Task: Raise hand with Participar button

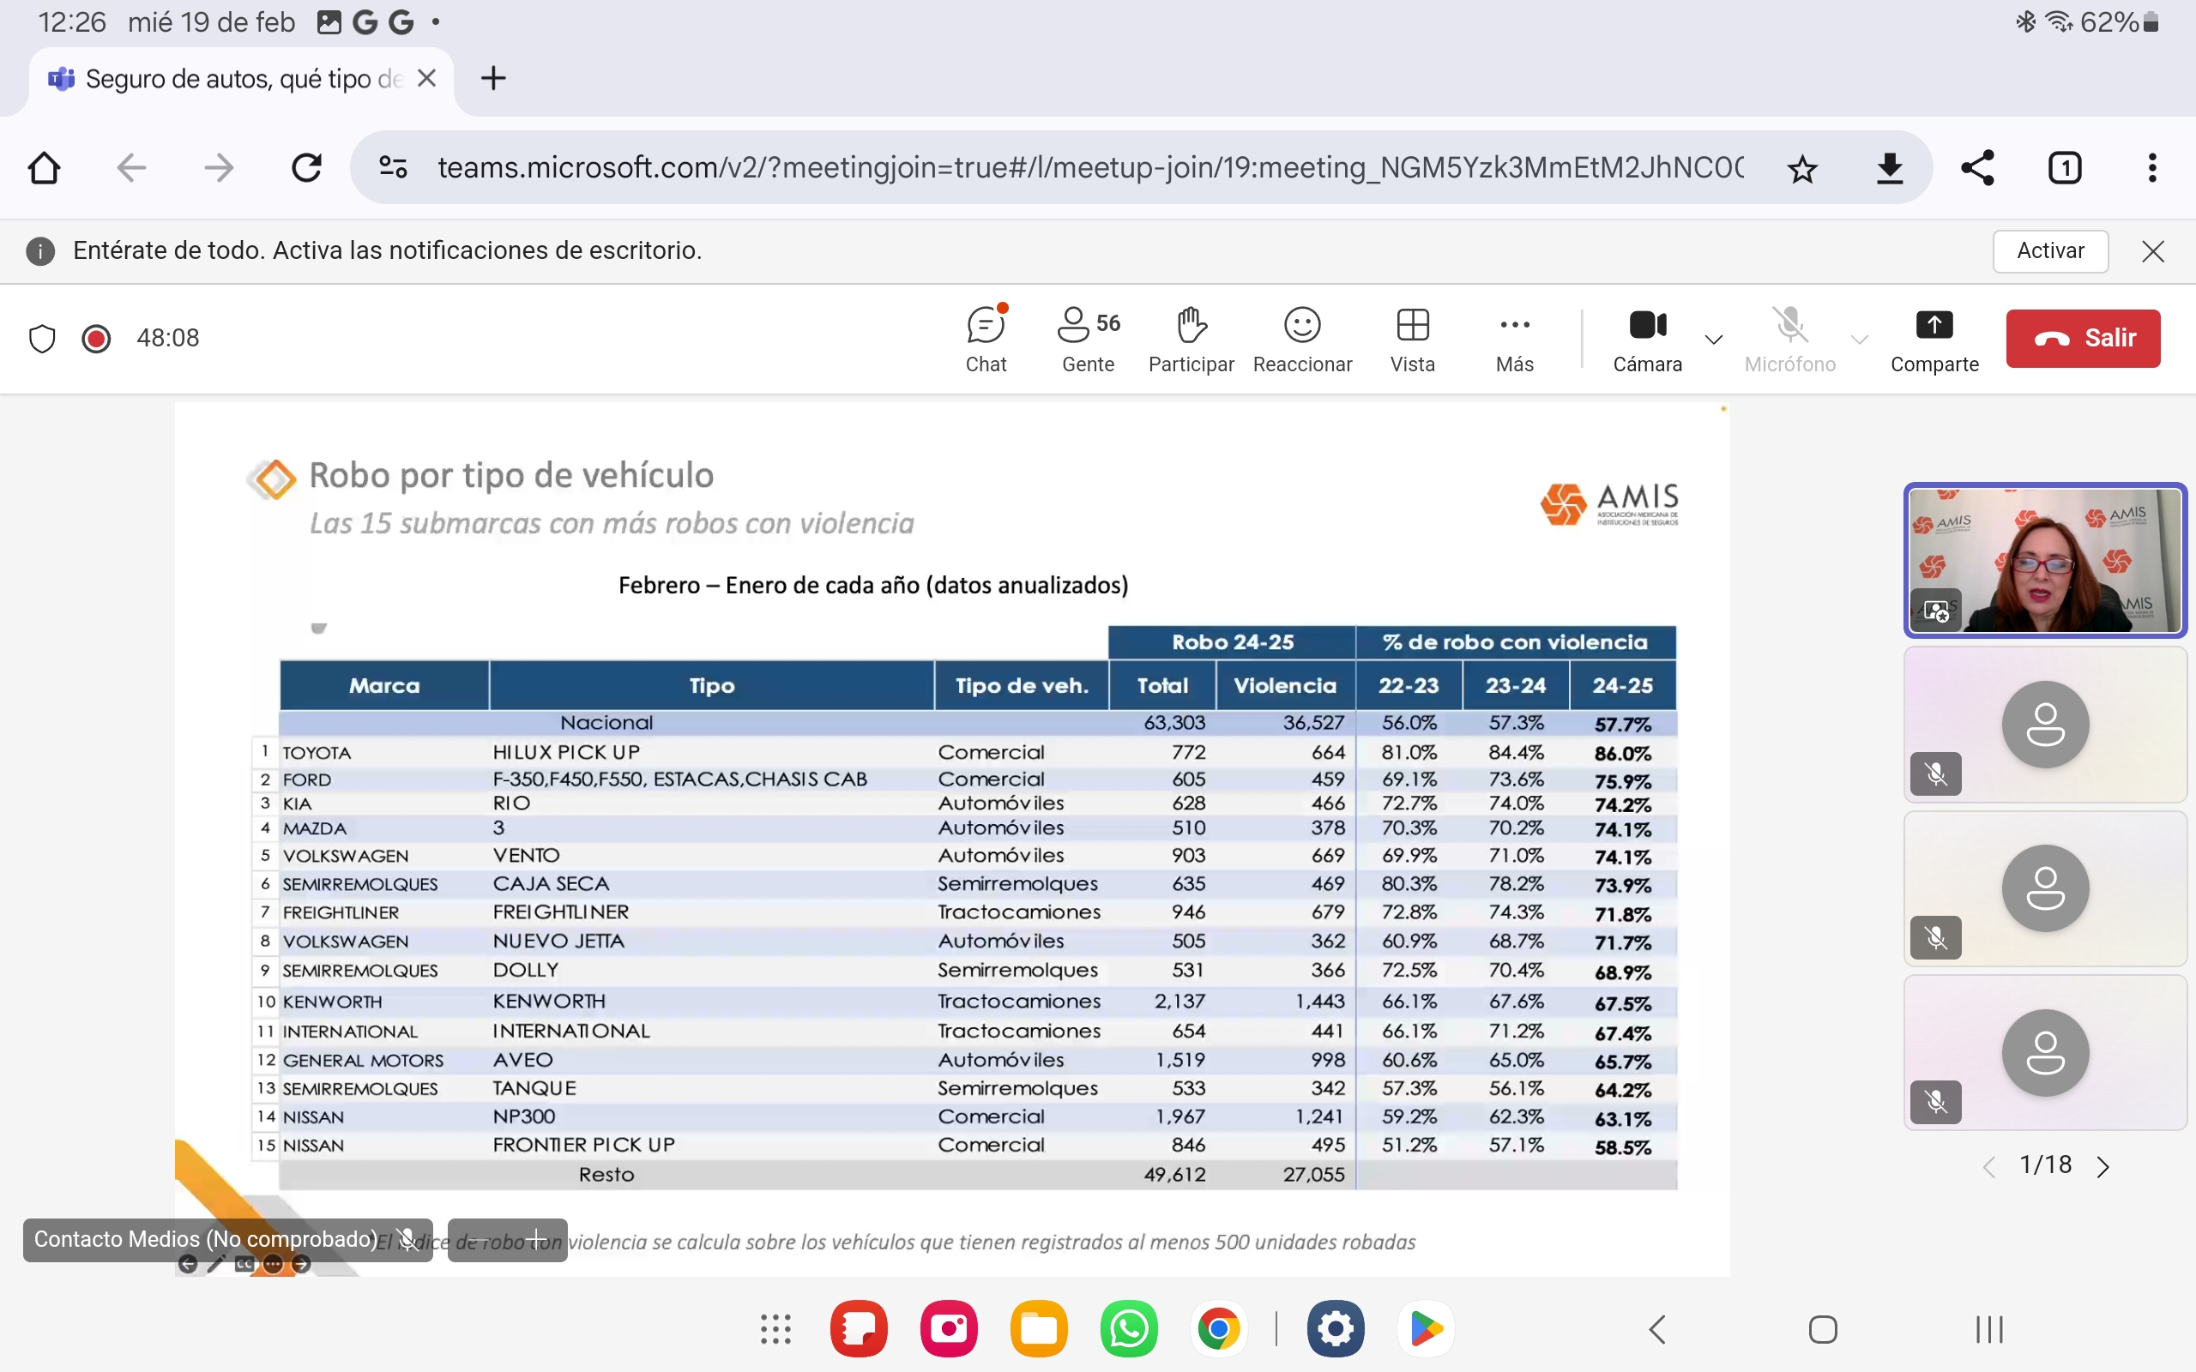Action: tap(1191, 340)
